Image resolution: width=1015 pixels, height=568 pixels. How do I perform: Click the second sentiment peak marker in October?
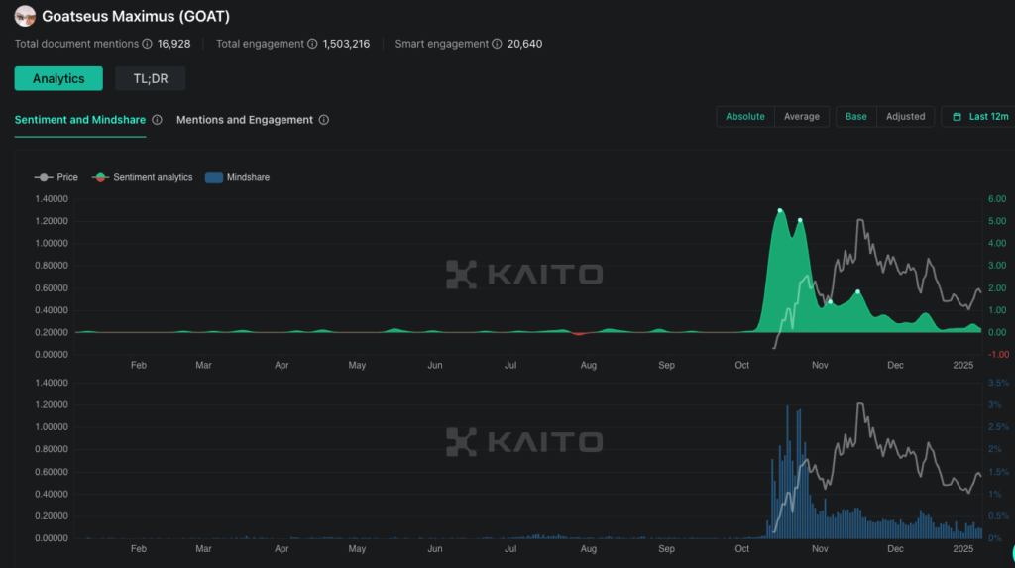(x=800, y=220)
